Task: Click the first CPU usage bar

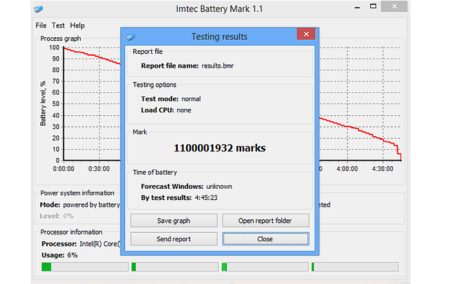Action: tap(85, 267)
